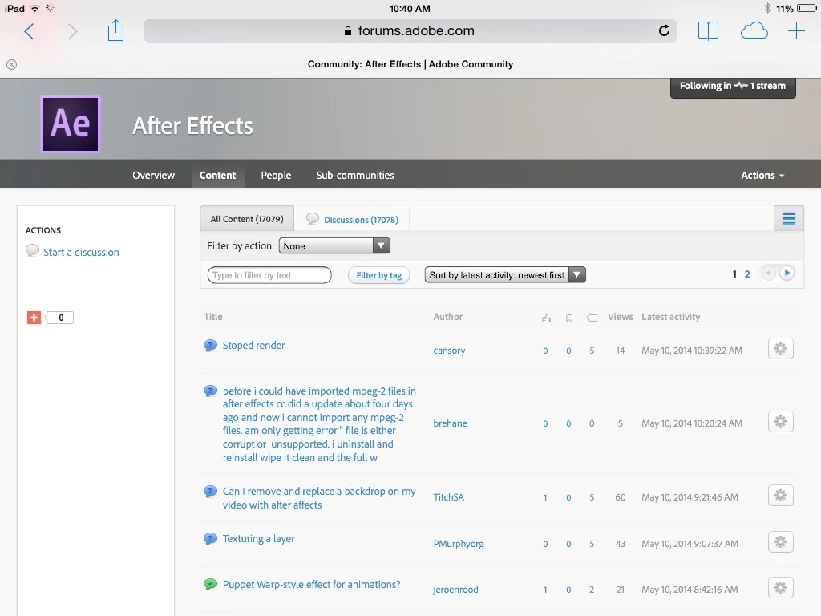View author PMurphyorg's profile
821x616 pixels.
click(x=458, y=544)
